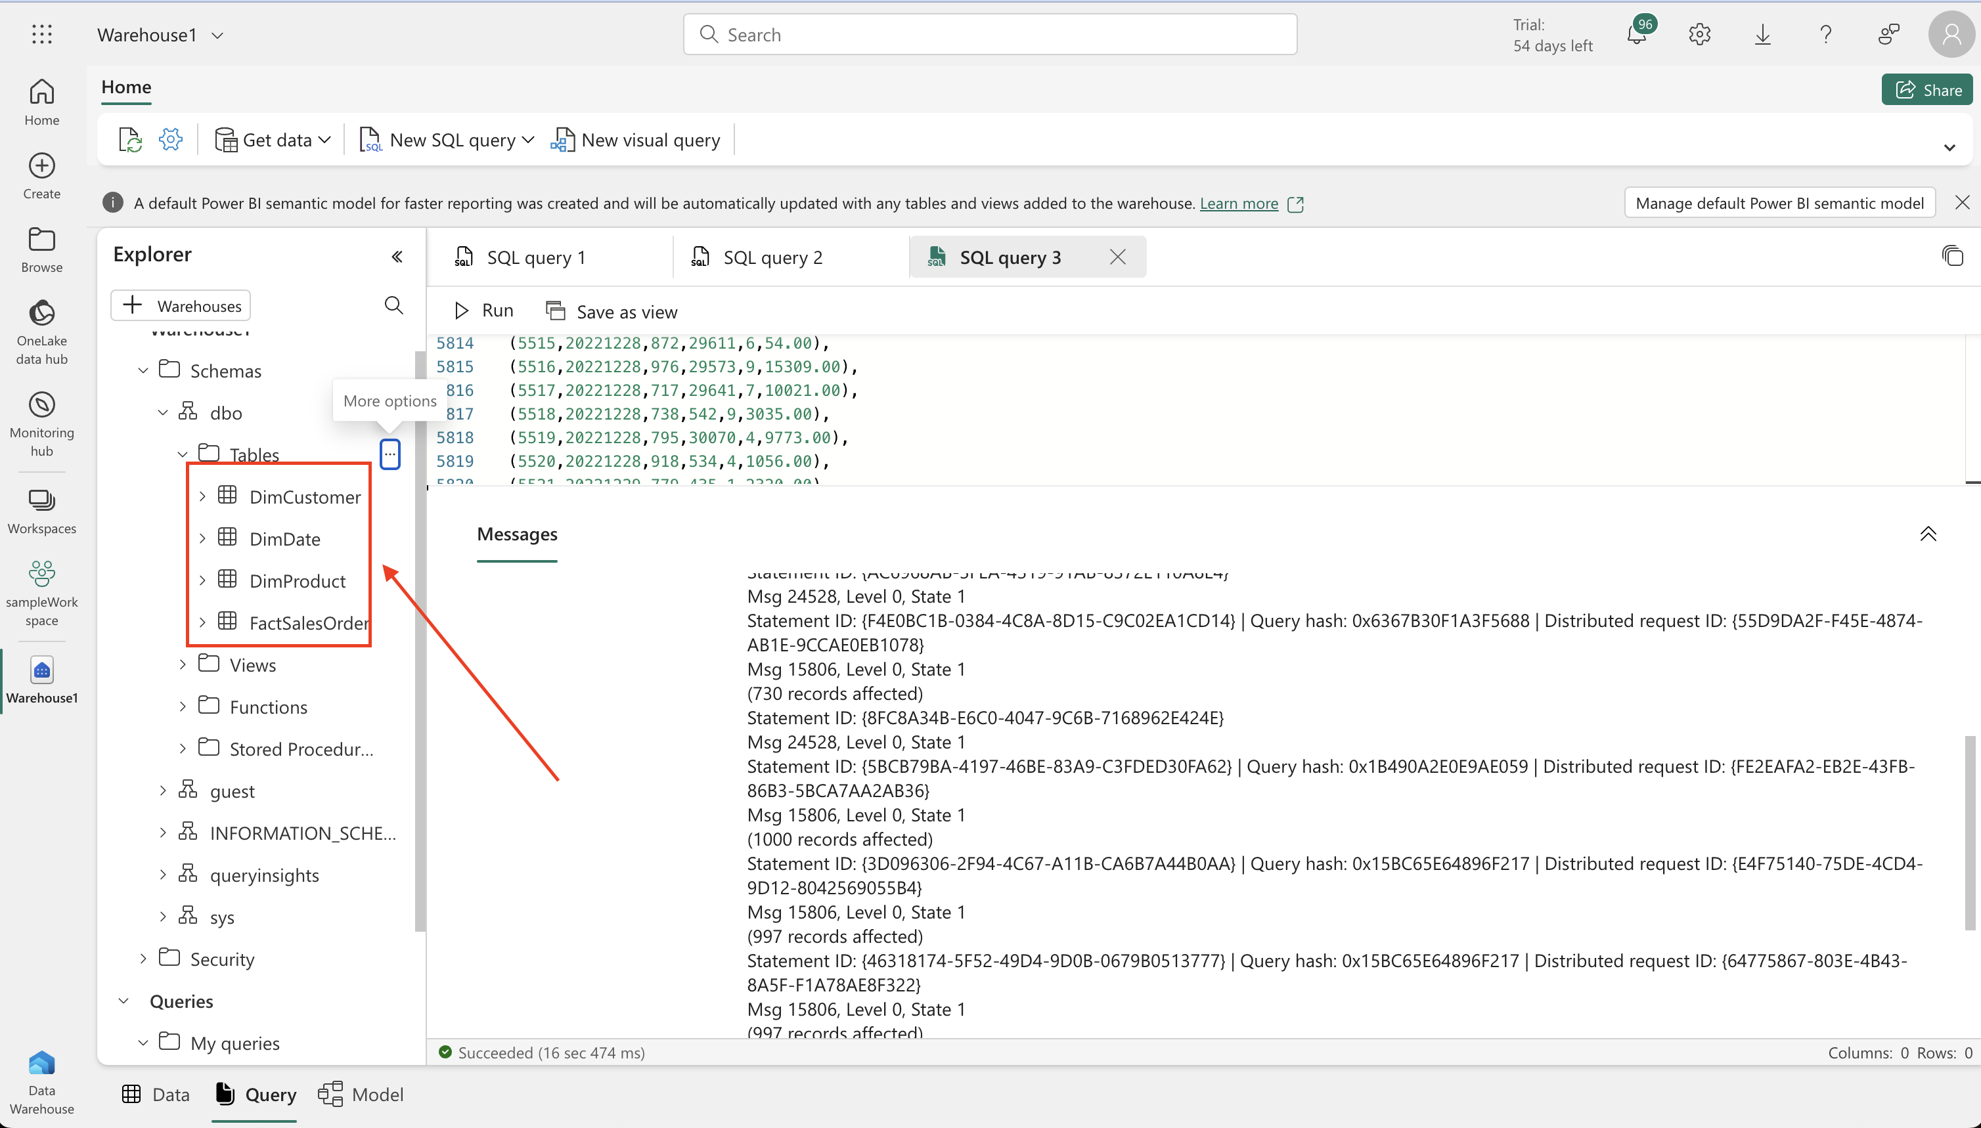Click the app launcher grid icon
This screenshot has width=1981, height=1128.
tap(42, 34)
